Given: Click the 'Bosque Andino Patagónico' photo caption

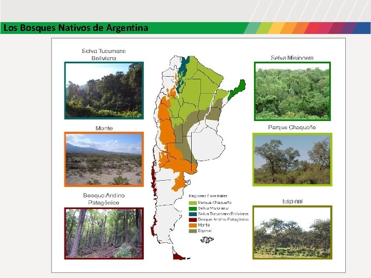Looking at the screenshot, I should [104, 199].
